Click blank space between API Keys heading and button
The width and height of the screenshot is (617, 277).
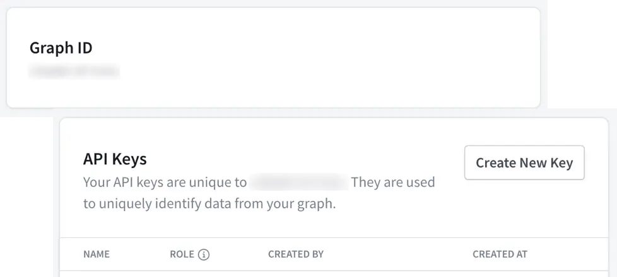click(x=303, y=159)
